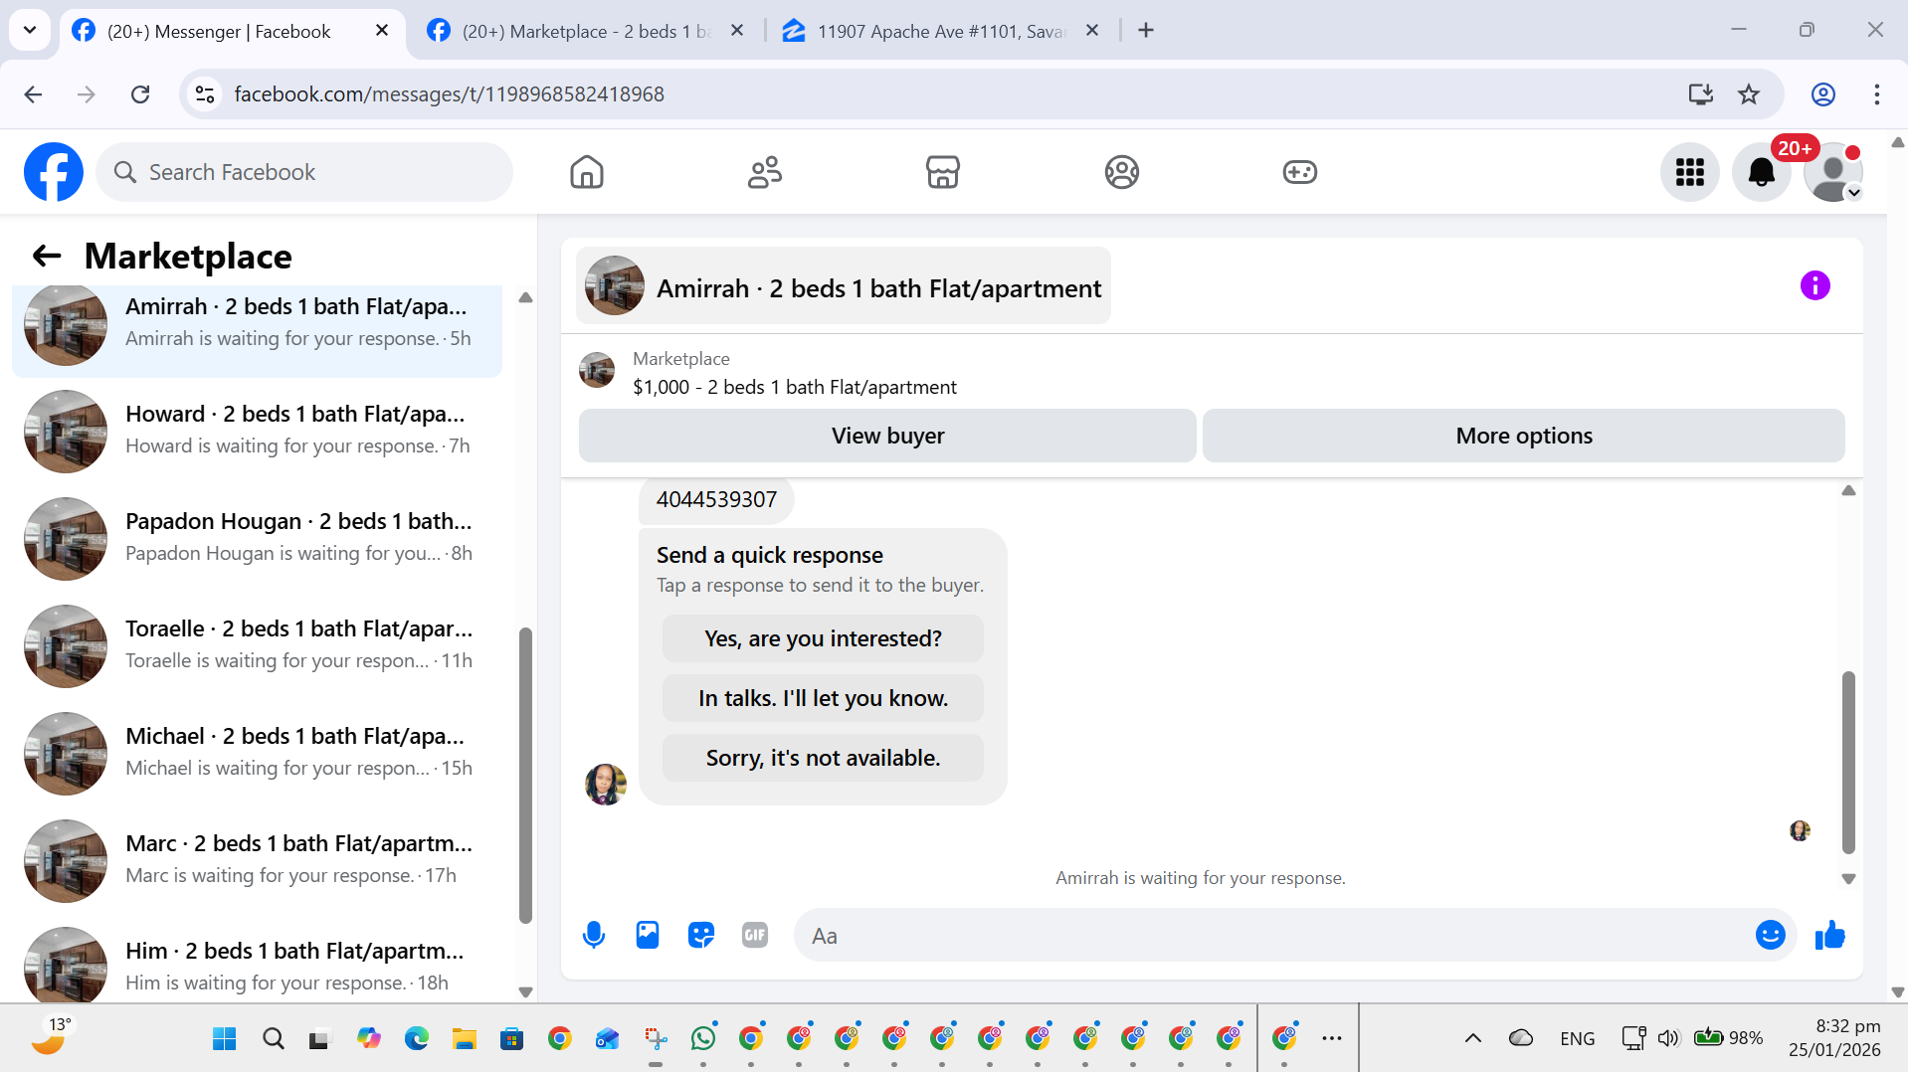The width and height of the screenshot is (1908, 1072).
Task: Click the Facebook logo
Action: [x=54, y=172]
